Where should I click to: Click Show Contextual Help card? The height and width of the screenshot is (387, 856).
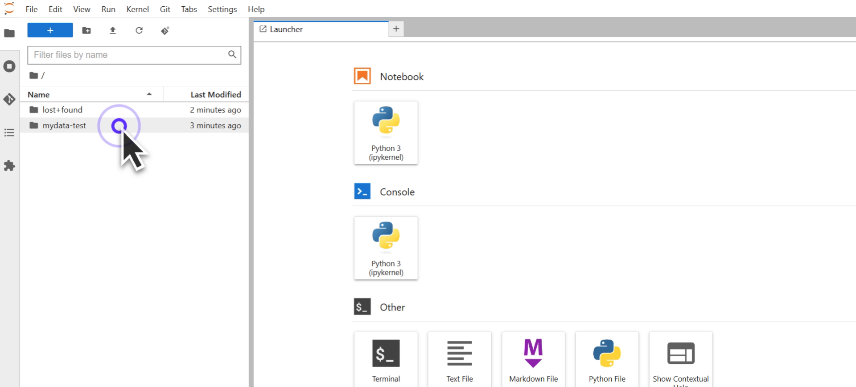pyautogui.click(x=681, y=359)
